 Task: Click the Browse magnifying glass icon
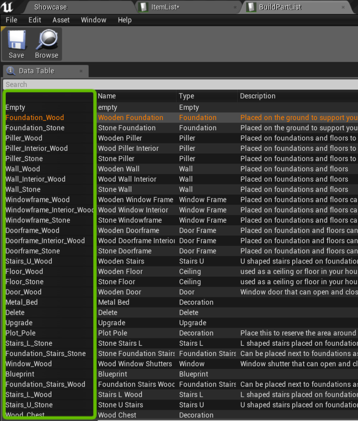tap(46, 40)
